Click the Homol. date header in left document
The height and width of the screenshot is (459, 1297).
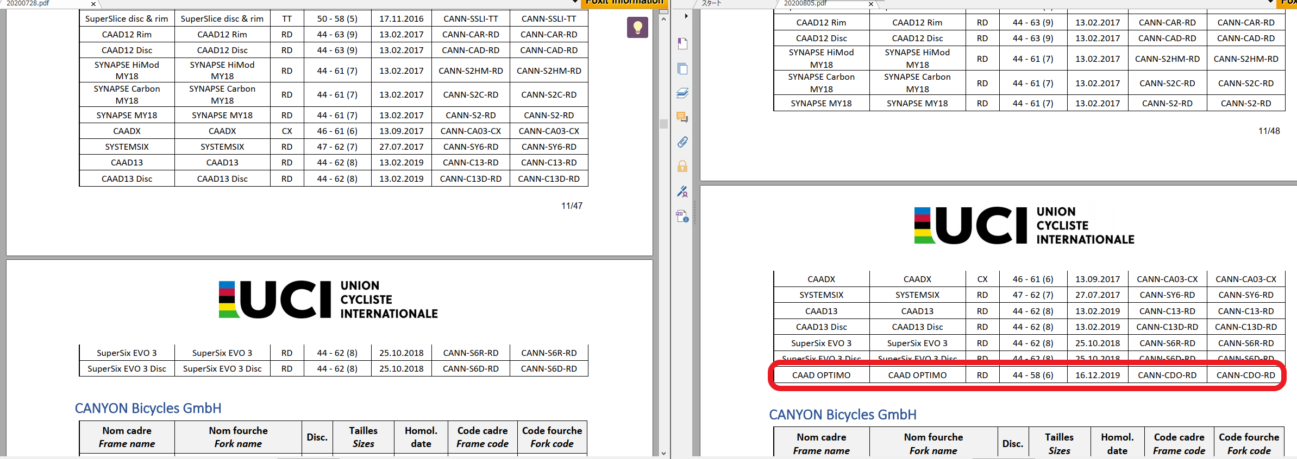[x=421, y=437]
